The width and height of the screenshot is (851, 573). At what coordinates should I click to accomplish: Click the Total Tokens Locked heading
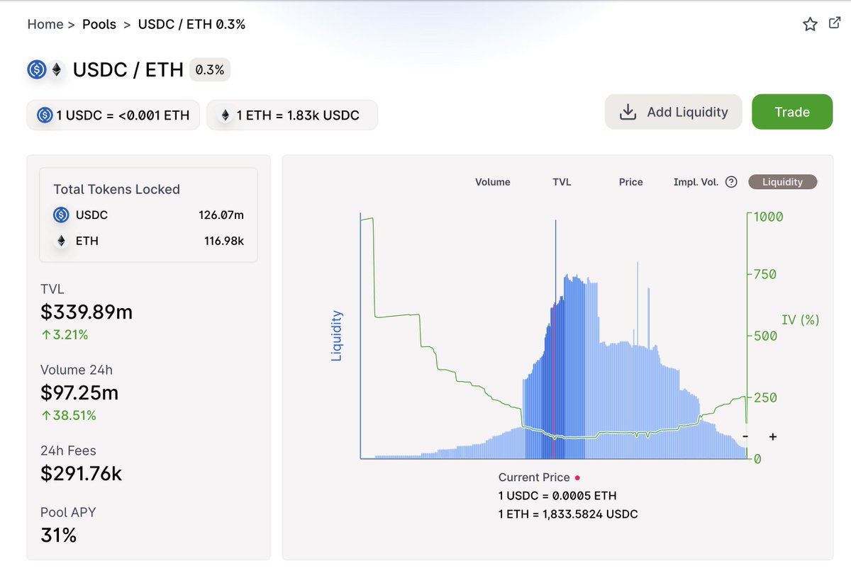pyautogui.click(x=116, y=189)
